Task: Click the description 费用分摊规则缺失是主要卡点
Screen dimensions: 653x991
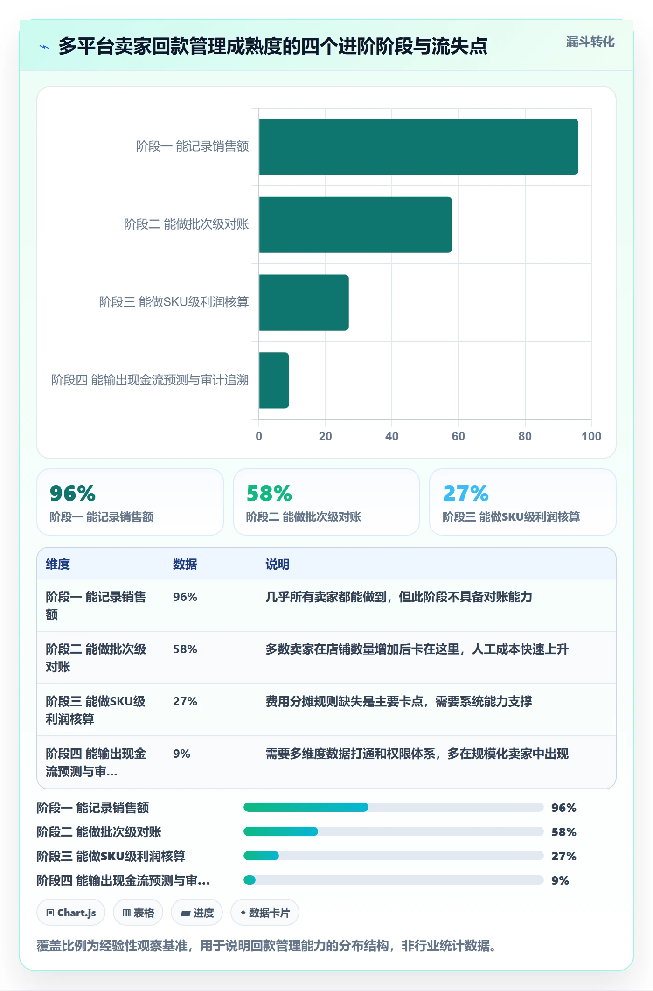Action: (399, 701)
